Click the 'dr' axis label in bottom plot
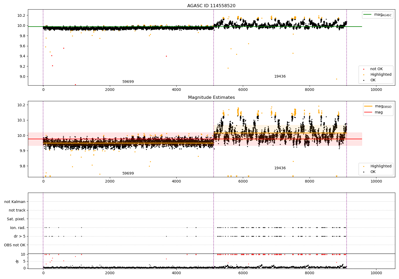Image resolution: width=399 pixels, height=279 pixels. pyautogui.click(x=17, y=261)
